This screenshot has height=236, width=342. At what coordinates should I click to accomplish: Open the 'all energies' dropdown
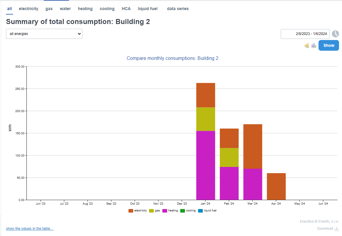click(44, 34)
